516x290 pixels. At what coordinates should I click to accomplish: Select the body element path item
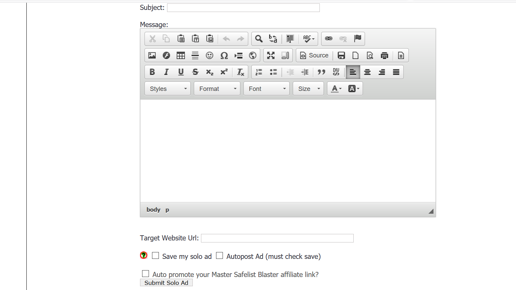(x=153, y=210)
